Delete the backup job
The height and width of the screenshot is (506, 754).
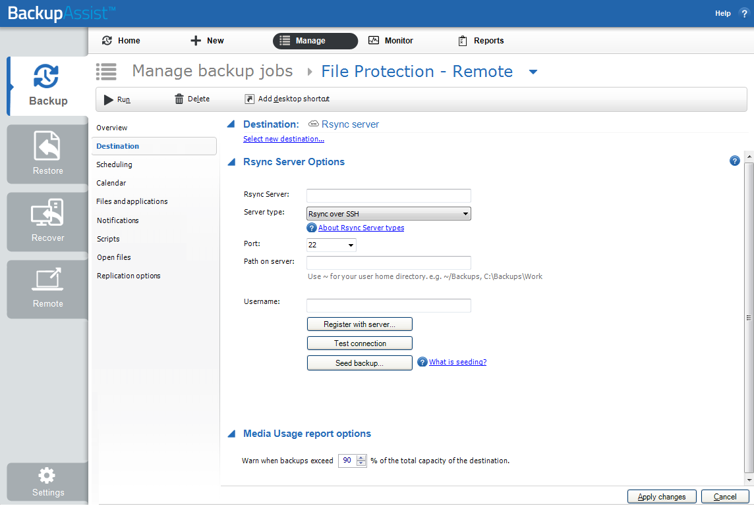[192, 99]
